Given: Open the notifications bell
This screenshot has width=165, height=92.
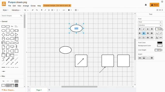Looking at the screenshot, I should coord(146,5).
